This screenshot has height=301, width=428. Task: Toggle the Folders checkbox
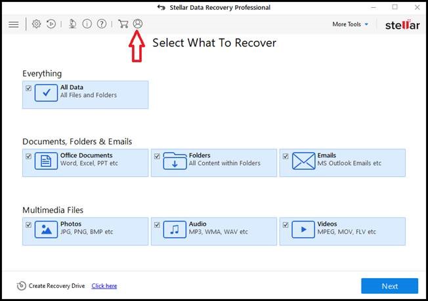[157, 156]
